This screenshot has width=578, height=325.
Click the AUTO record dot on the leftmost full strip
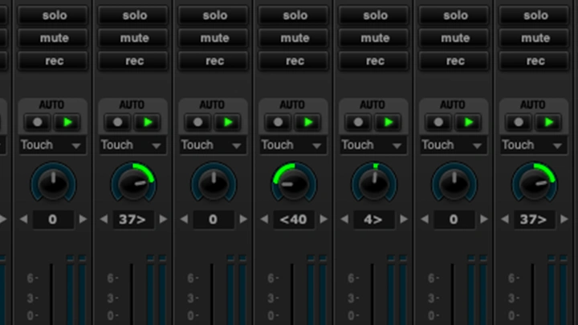point(37,122)
